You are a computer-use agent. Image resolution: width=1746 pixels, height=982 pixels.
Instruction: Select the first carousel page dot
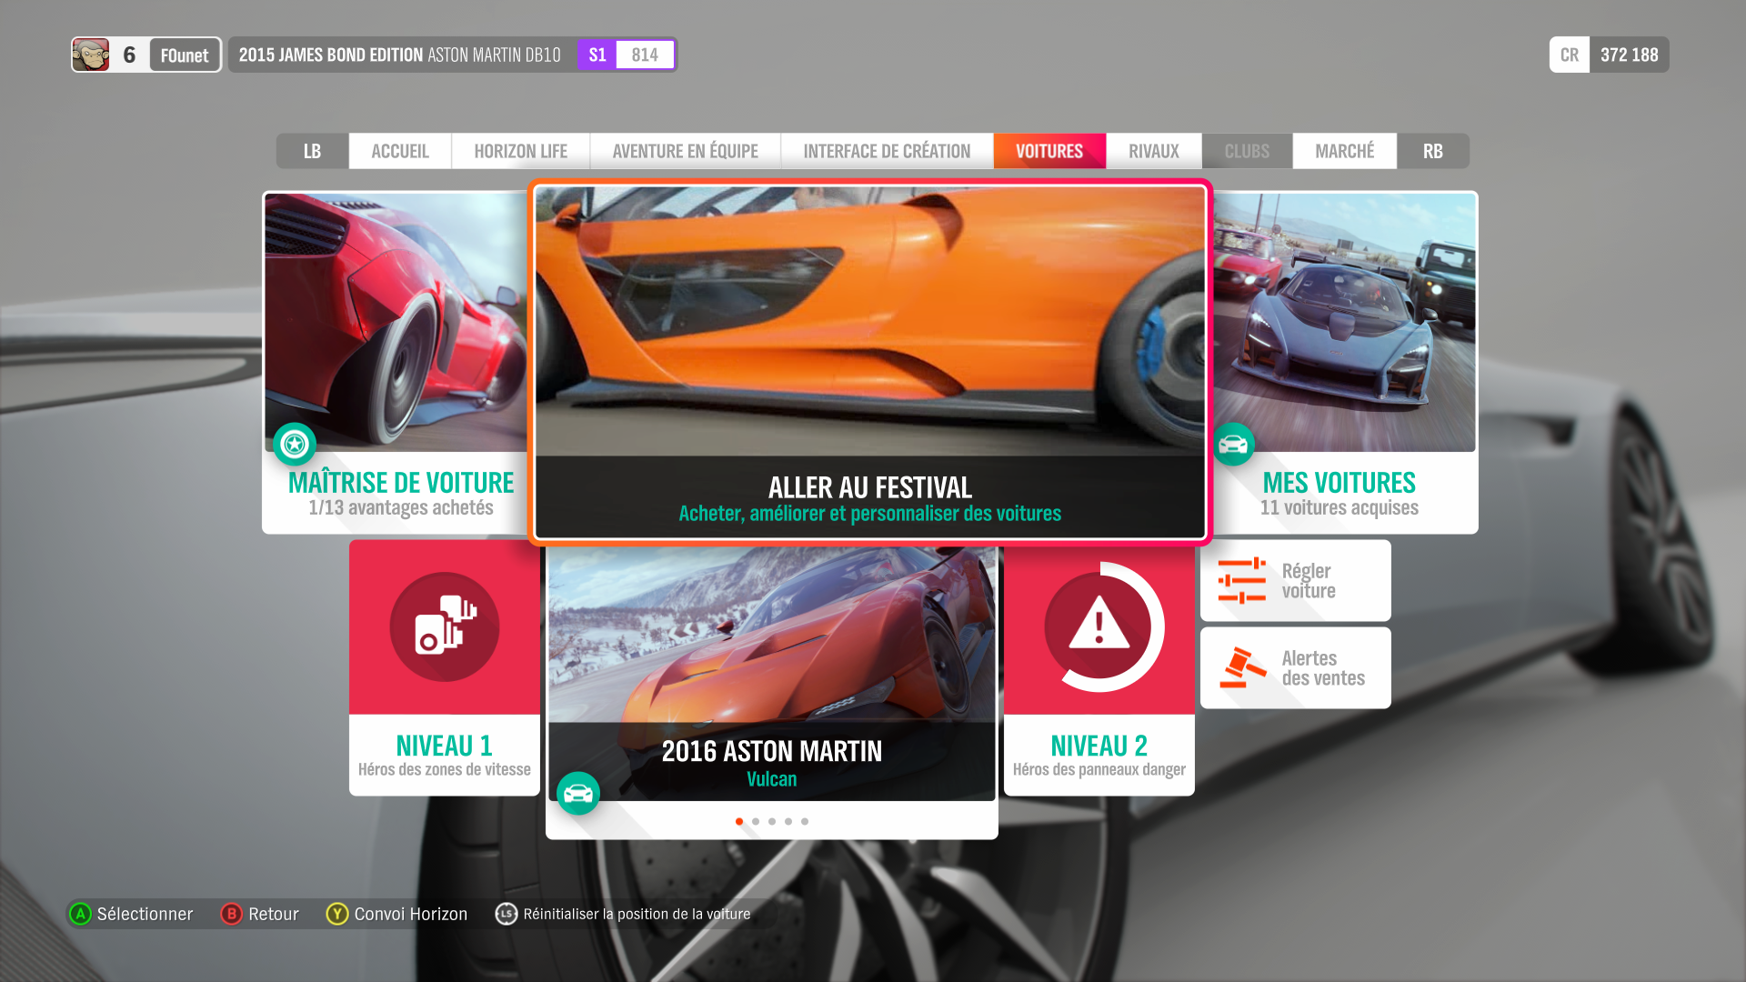(x=739, y=821)
